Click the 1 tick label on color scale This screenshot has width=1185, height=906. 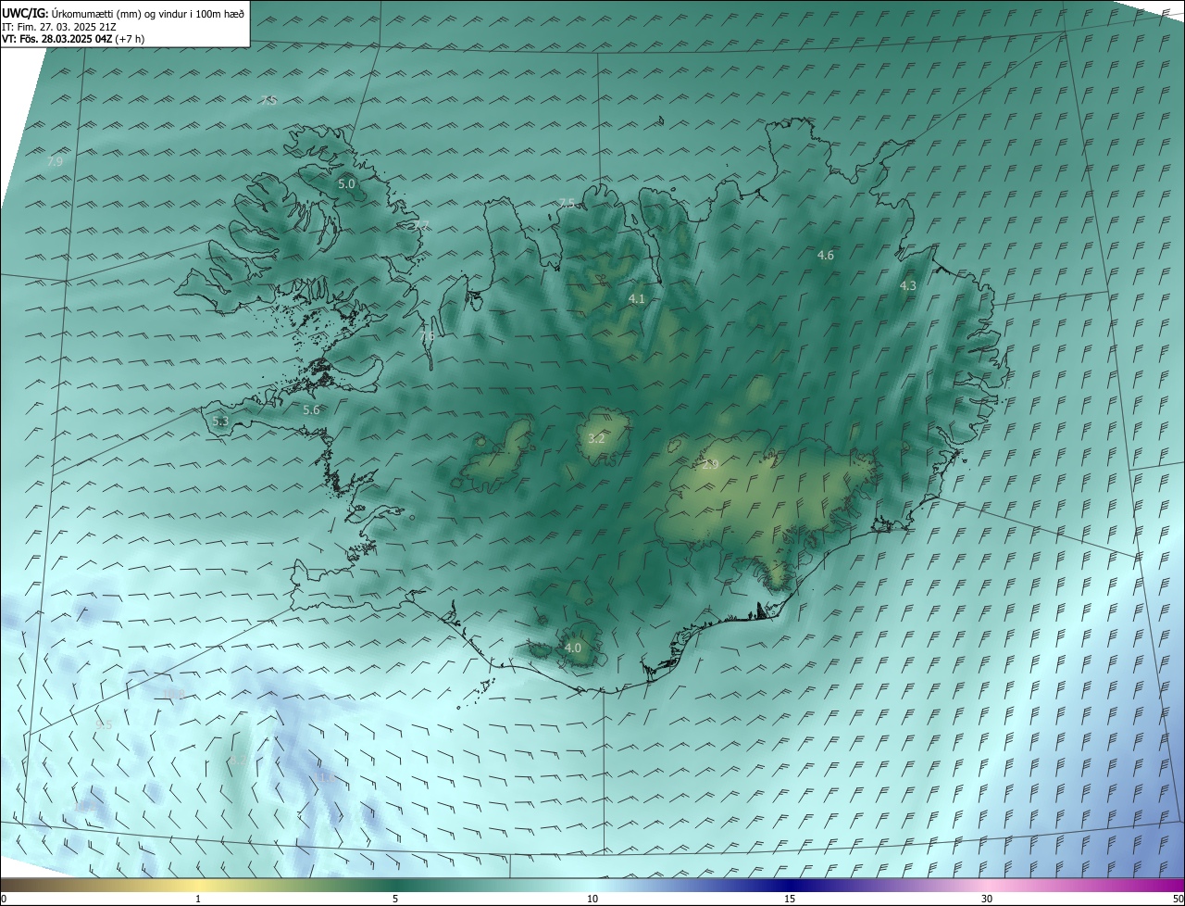click(x=198, y=899)
